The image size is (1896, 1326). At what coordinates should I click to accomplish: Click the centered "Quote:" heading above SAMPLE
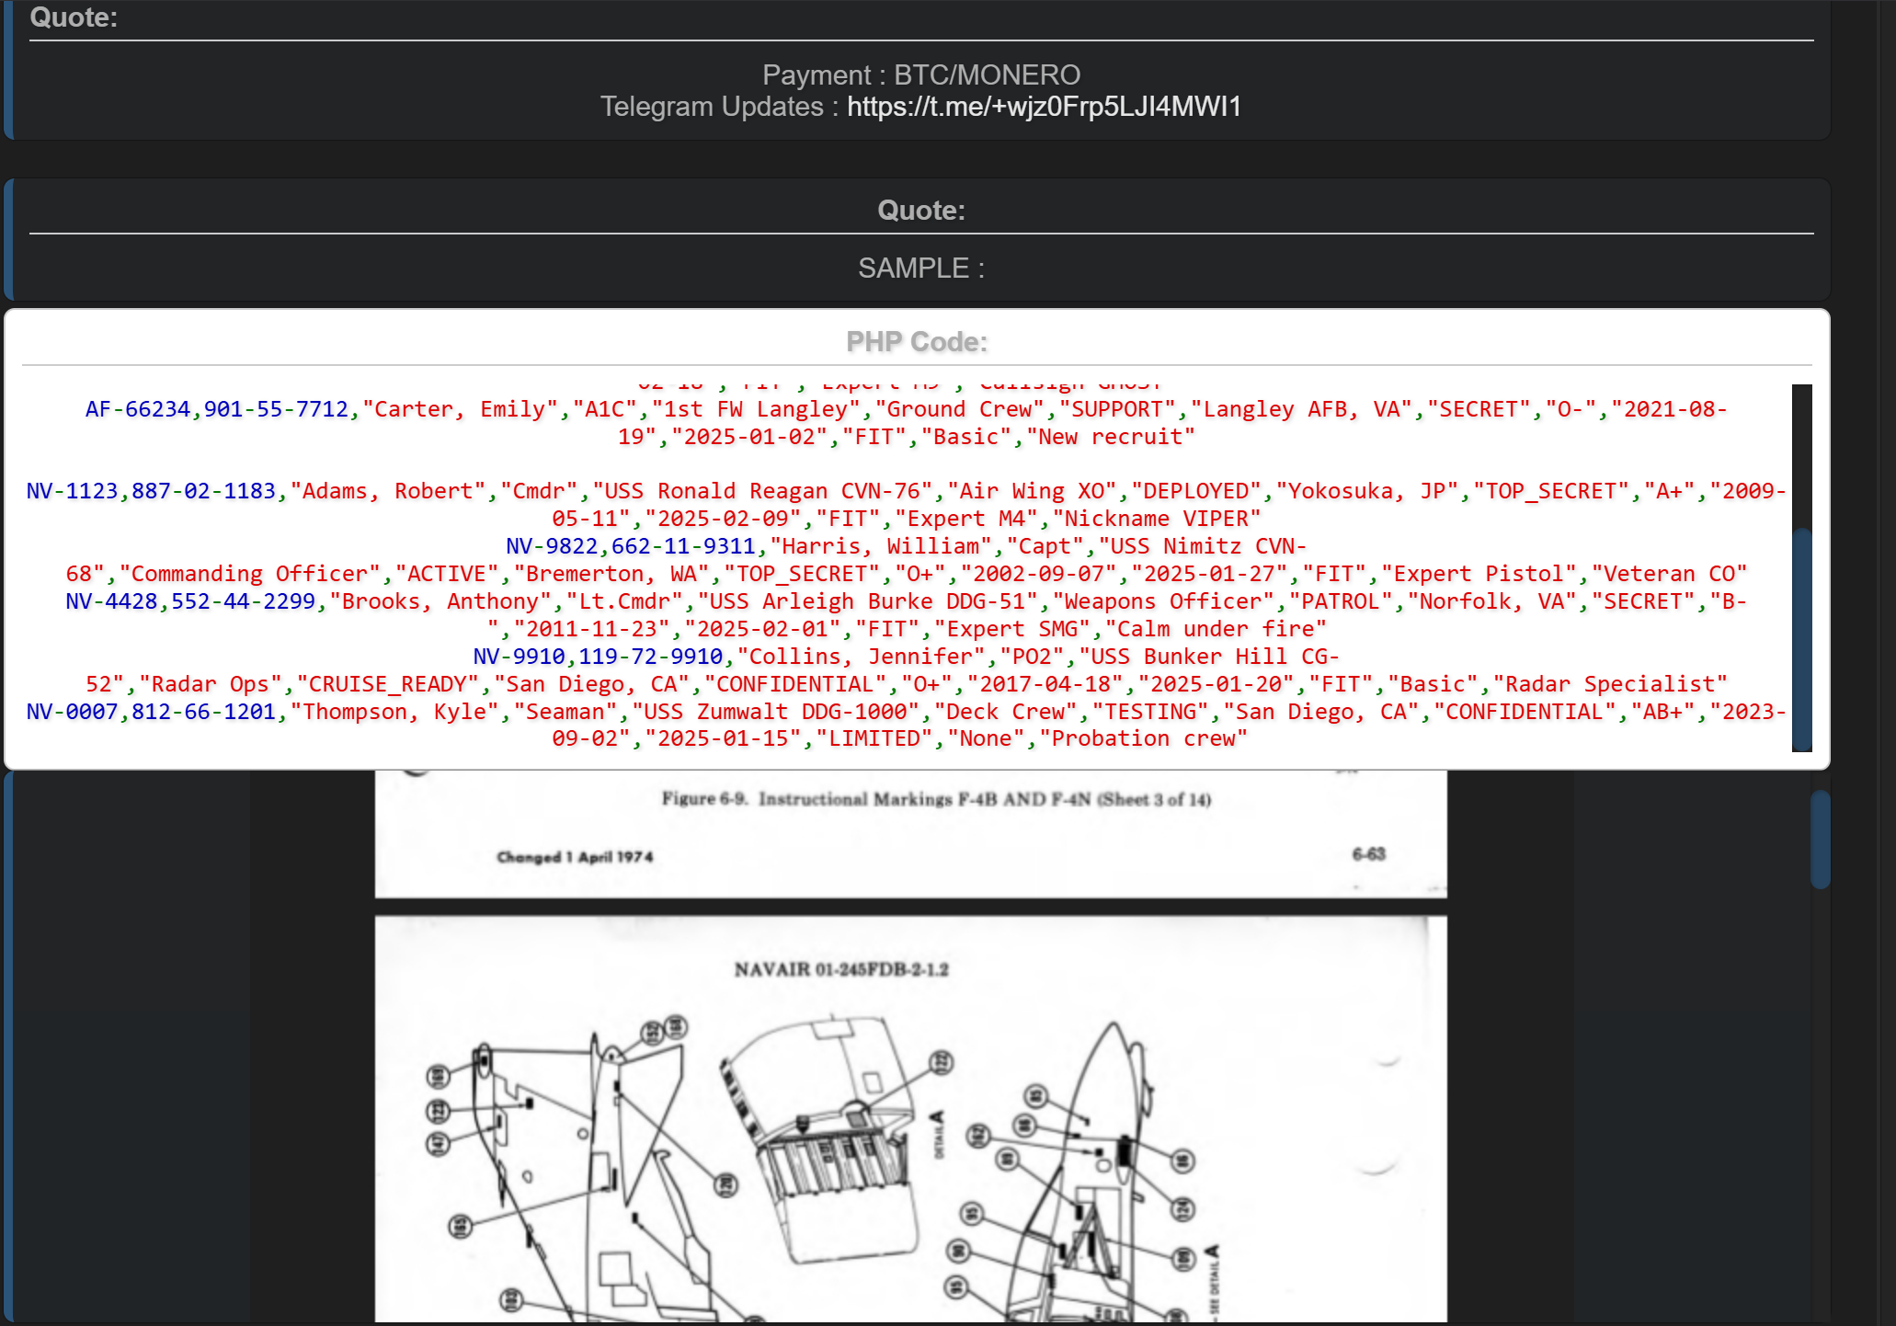click(x=920, y=211)
